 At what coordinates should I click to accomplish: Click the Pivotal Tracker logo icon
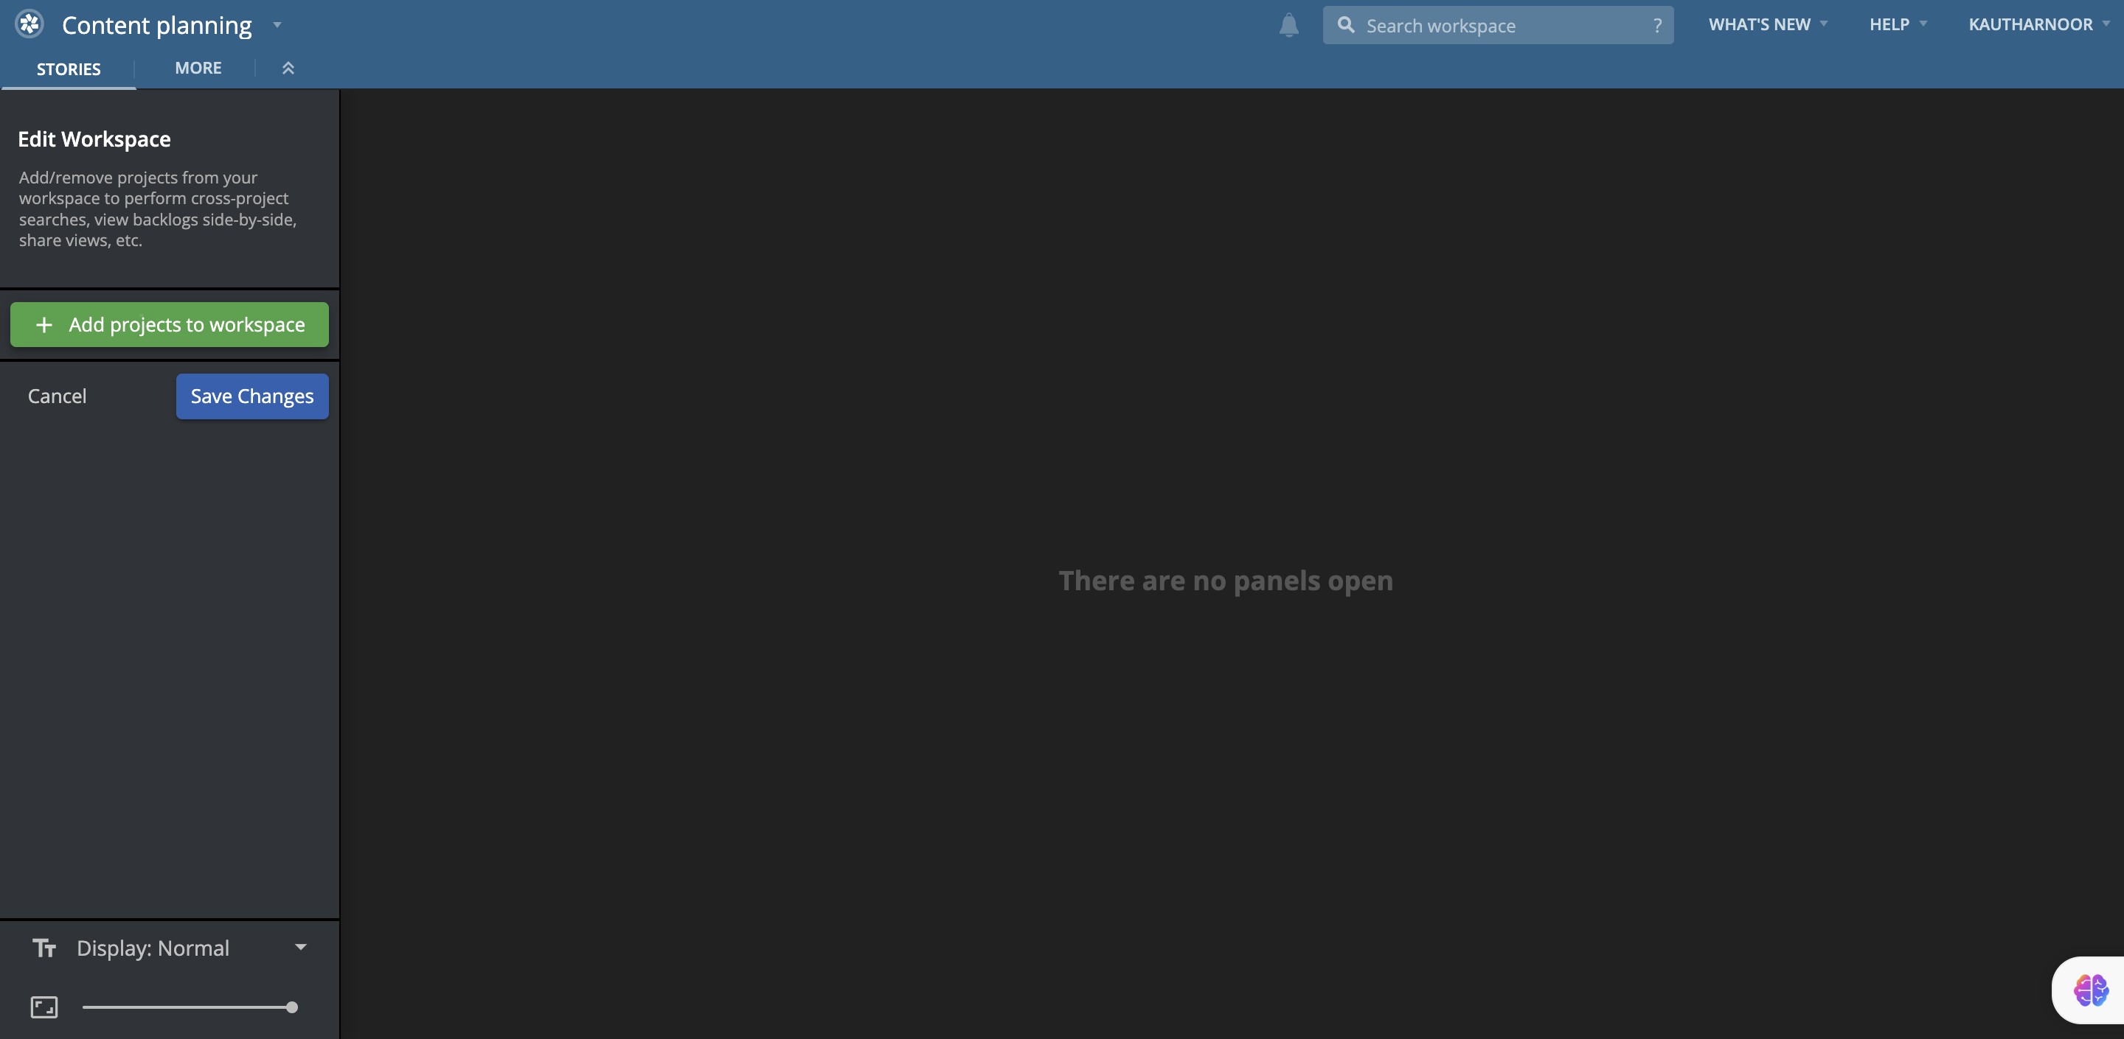coord(29,24)
